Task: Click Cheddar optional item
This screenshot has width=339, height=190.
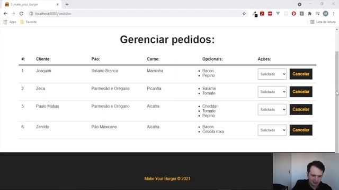Action: (210, 106)
